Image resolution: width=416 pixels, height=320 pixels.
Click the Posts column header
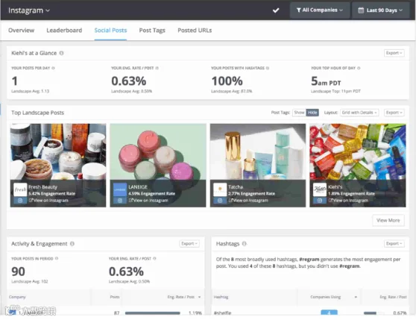pos(115,297)
